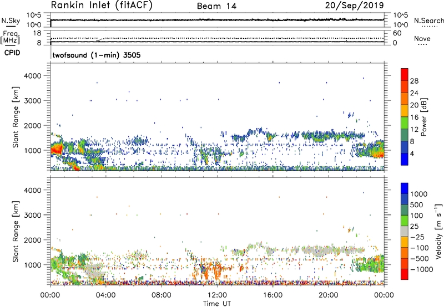The height and width of the screenshot is (307, 444).
Task: Click the "Power [dB]" colorbar title
Action: pyautogui.click(x=423, y=117)
